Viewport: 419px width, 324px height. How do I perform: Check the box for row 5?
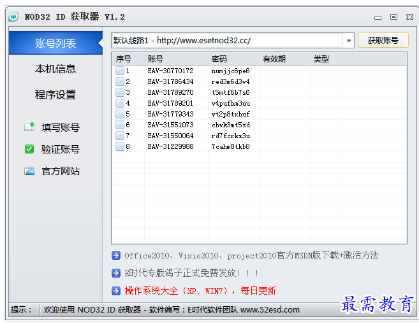120,114
